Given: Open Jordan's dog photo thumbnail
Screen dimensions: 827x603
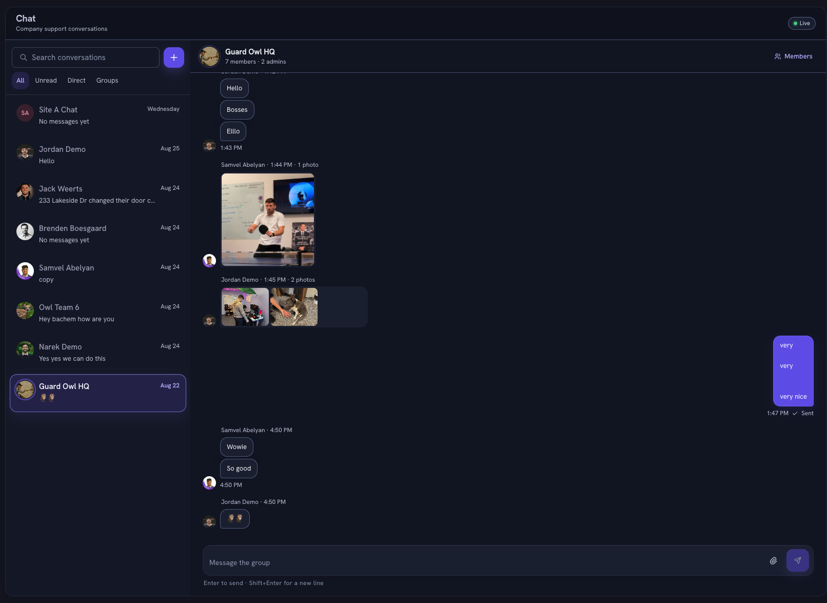Looking at the screenshot, I should (294, 307).
